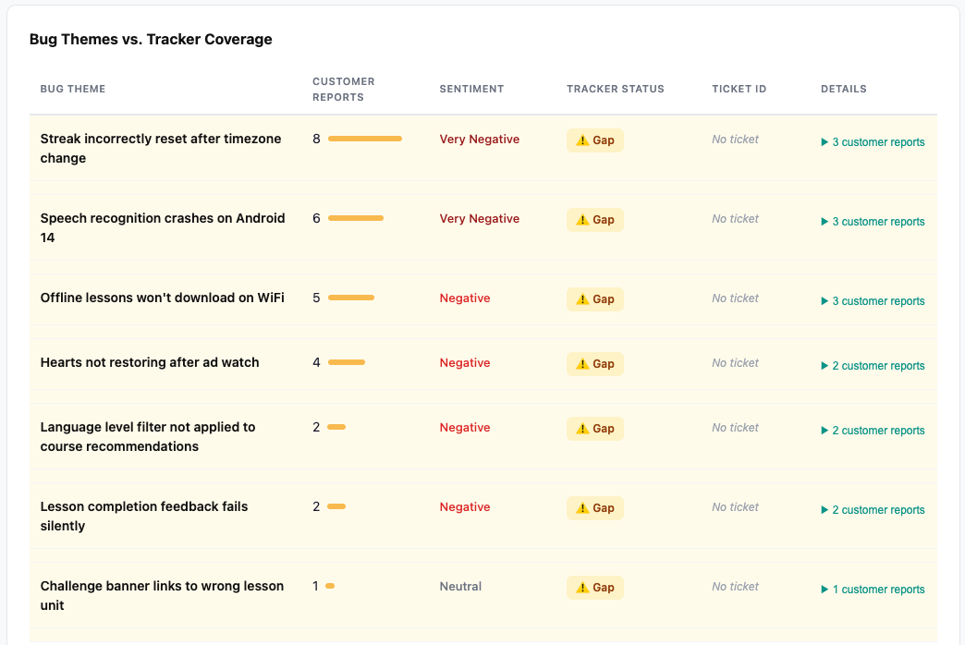Click Gap warning badge for Hearts not restoring
The width and height of the screenshot is (965, 645).
point(595,364)
